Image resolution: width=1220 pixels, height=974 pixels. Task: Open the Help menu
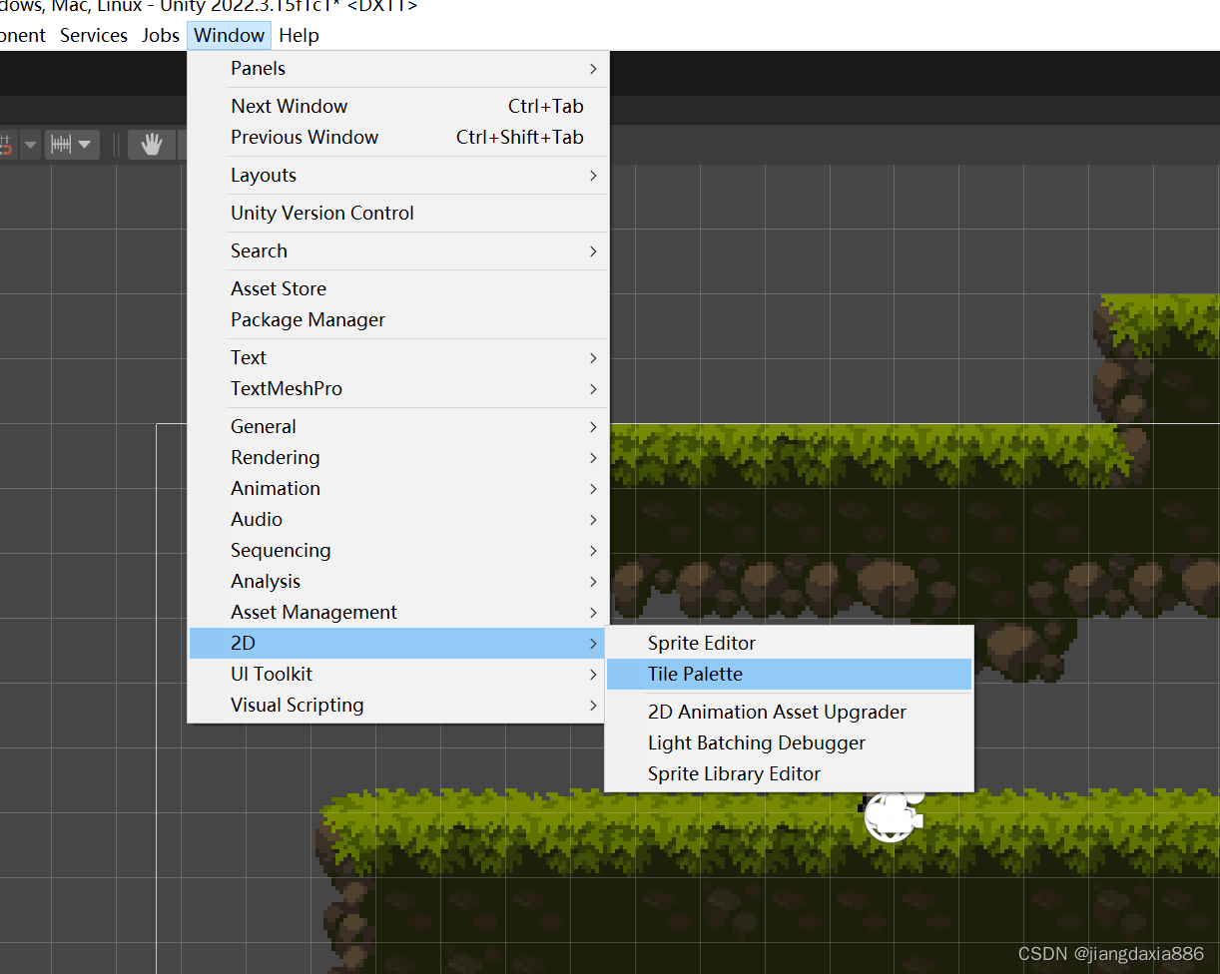click(299, 35)
